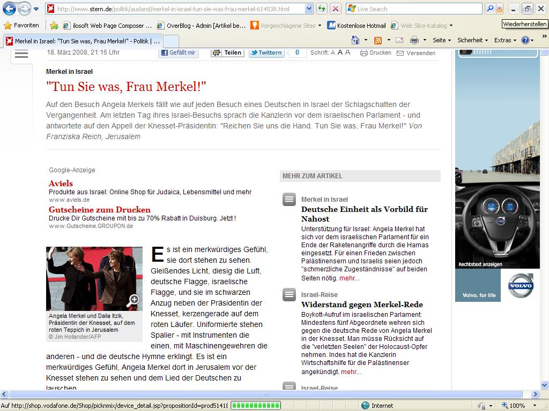Open the print options dropdown arrow
549x411 pixels.
point(425,40)
